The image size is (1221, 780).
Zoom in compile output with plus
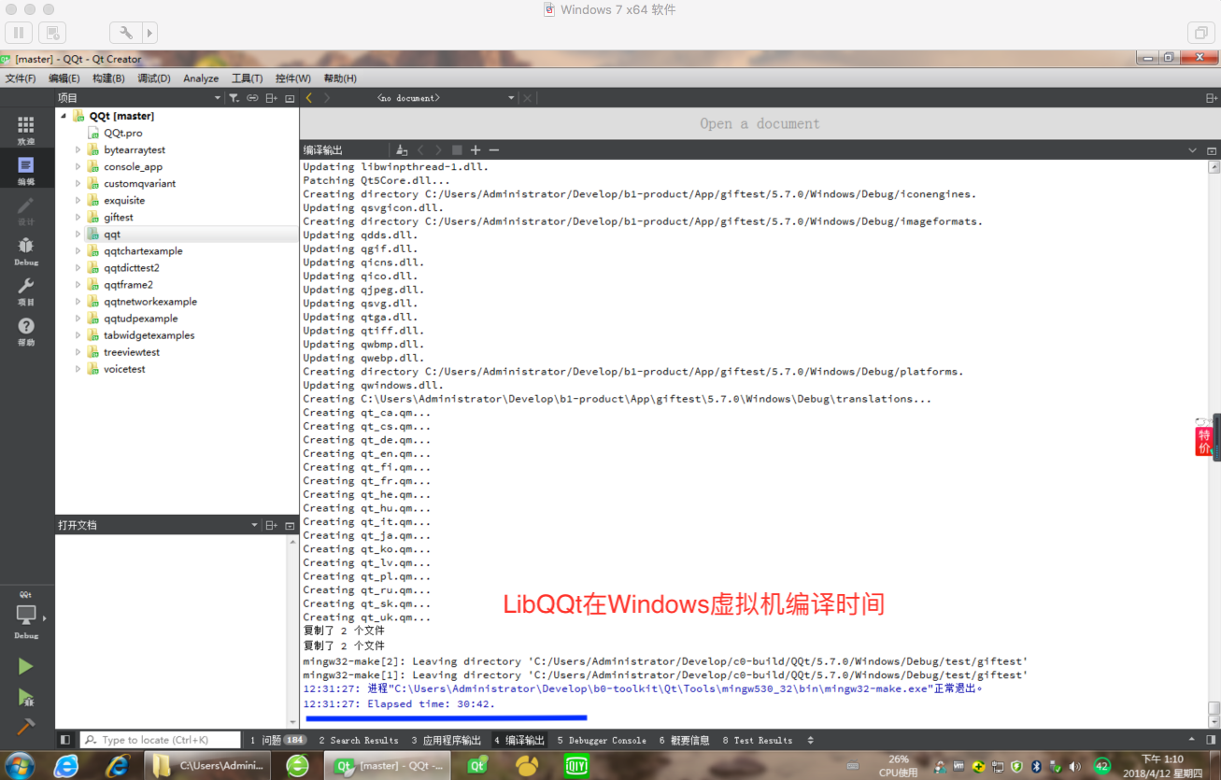click(476, 150)
